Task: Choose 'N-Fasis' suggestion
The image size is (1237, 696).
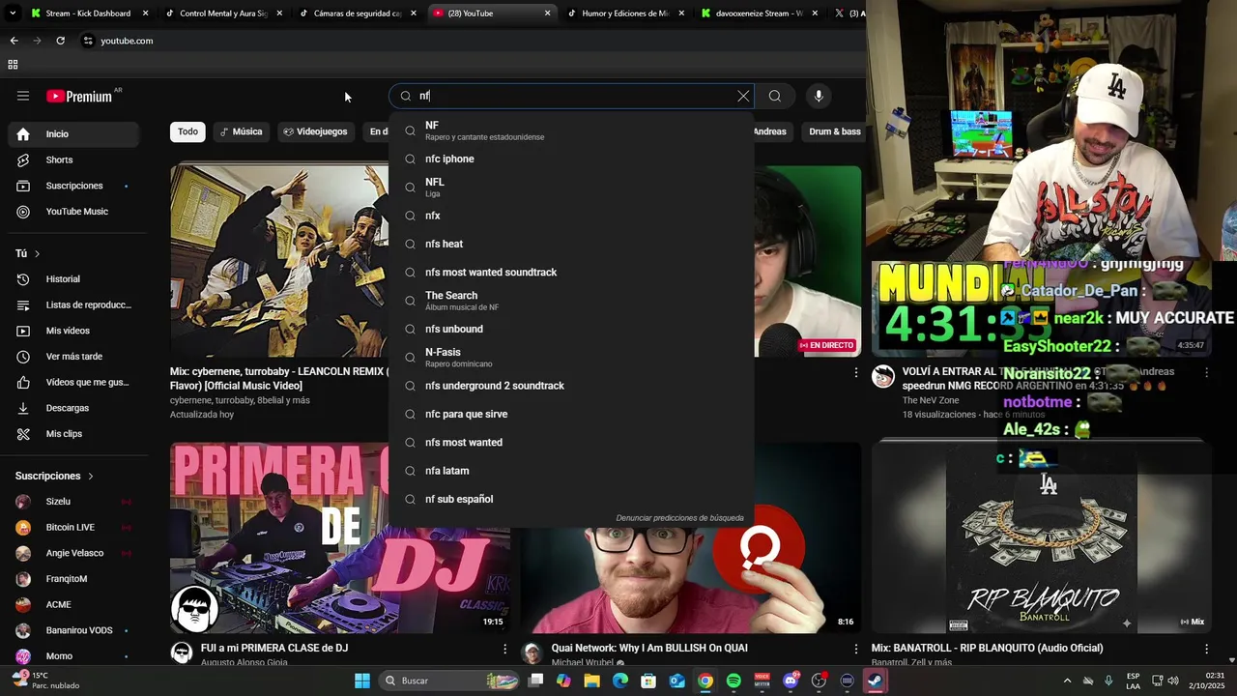Action: click(571, 358)
